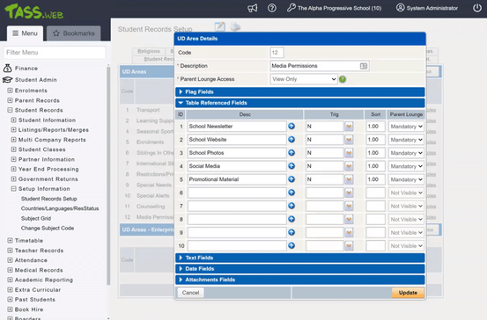Click the key icon beside school name

[x=291, y=8]
